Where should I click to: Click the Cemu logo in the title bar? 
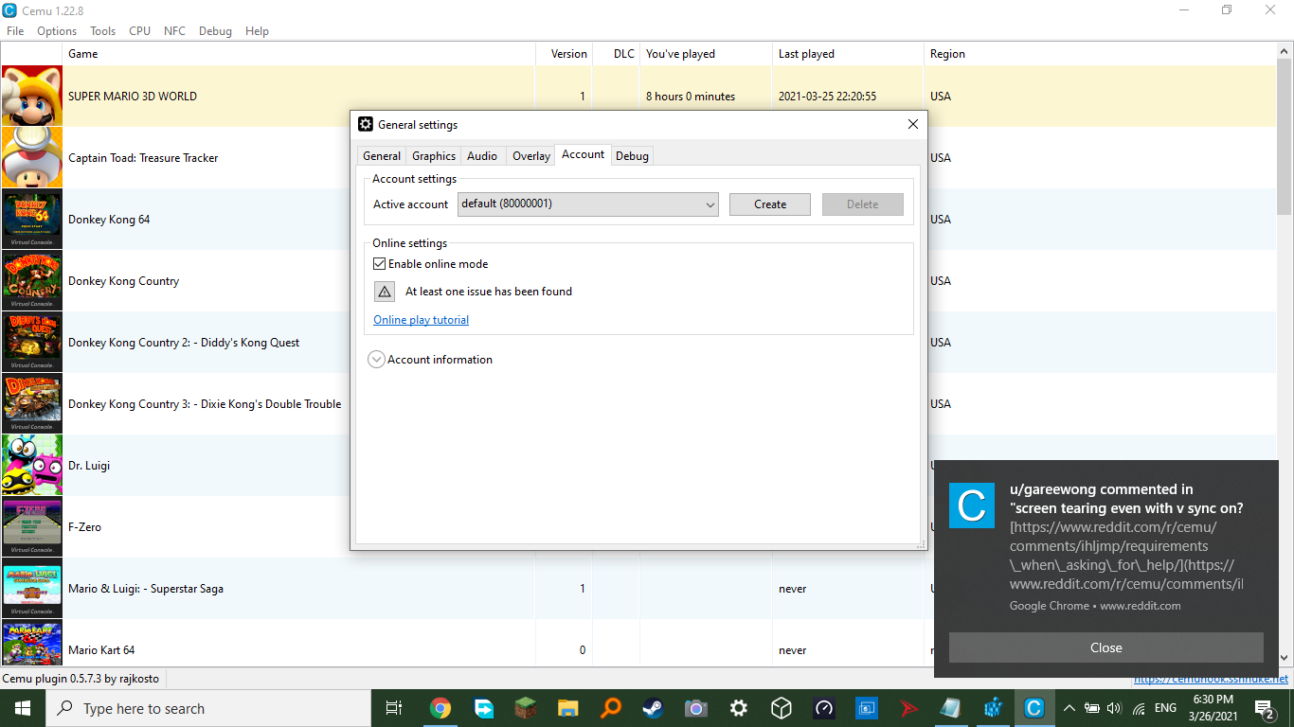pos(9,10)
